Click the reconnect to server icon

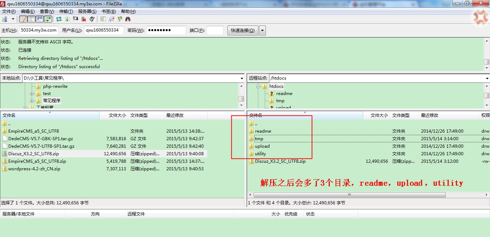92,19
